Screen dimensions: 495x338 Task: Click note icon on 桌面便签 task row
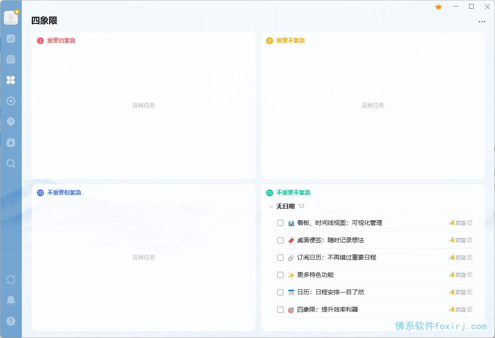470,240
